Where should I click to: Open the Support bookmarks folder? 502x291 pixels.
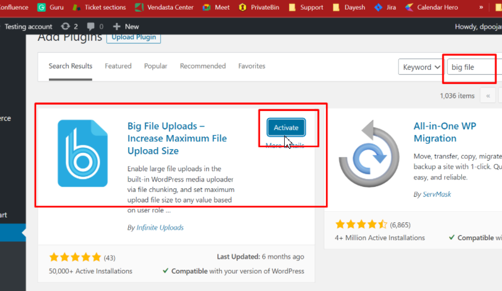point(305,7)
